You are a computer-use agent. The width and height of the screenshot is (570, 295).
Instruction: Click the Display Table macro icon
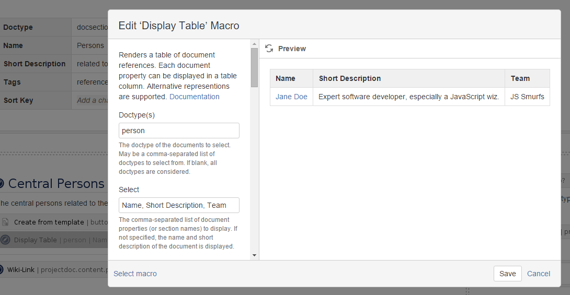tap(5, 240)
